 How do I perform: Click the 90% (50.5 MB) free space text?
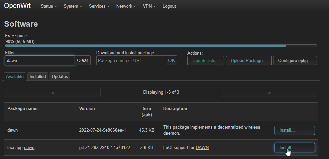20,42
